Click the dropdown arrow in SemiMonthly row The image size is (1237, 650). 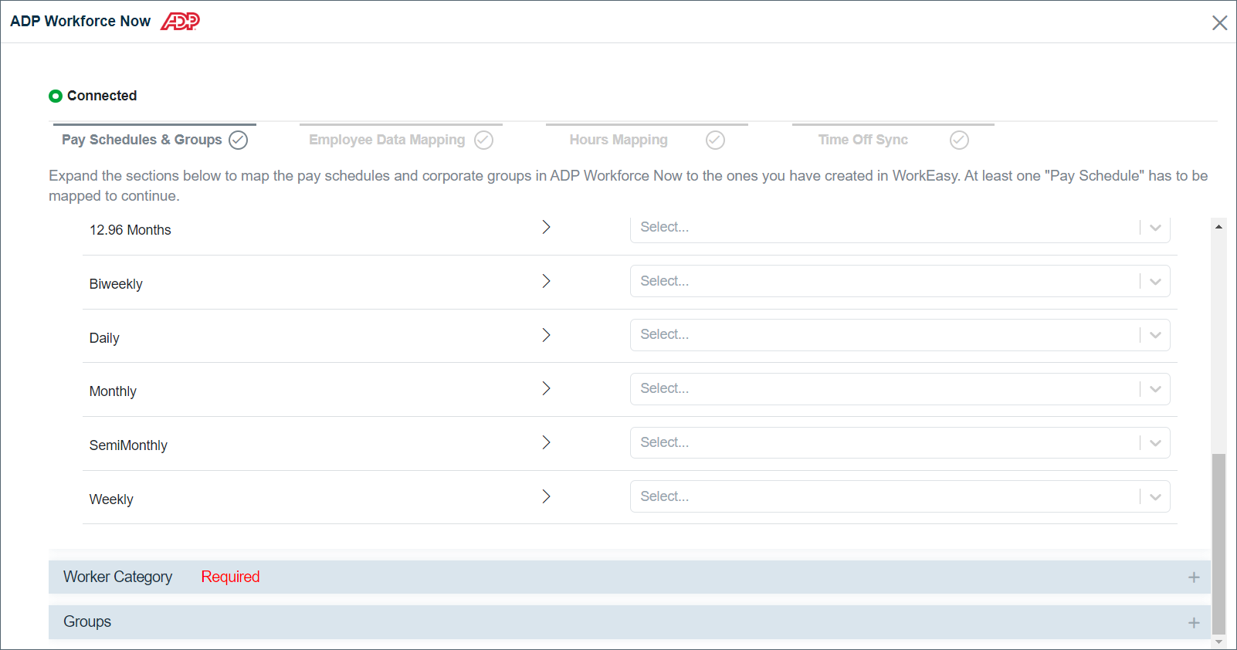click(1155, 443)
